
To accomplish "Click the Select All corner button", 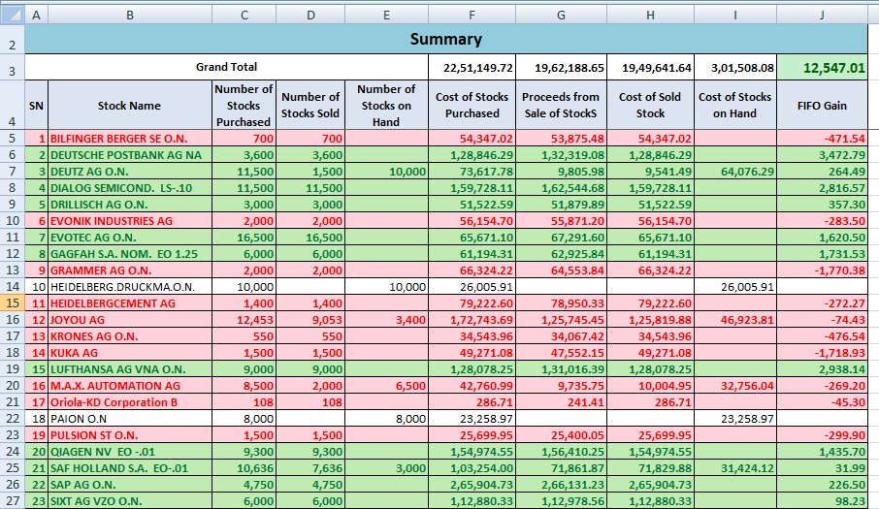I will tap(12, 15).
